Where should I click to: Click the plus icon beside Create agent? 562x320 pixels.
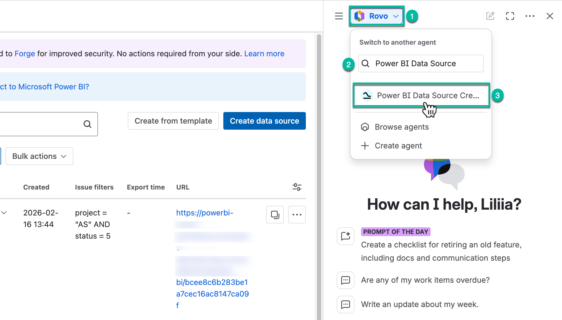[365, 146]
